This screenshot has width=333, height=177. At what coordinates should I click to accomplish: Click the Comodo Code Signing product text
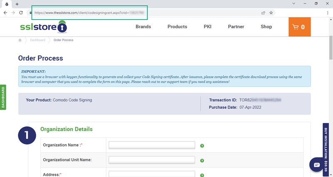click(x=72, y=100)
